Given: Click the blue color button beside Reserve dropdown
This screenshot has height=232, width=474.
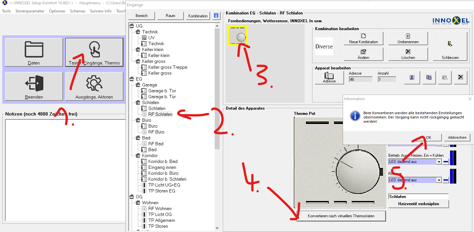Looking at the screenshot, I should point(446,180).
